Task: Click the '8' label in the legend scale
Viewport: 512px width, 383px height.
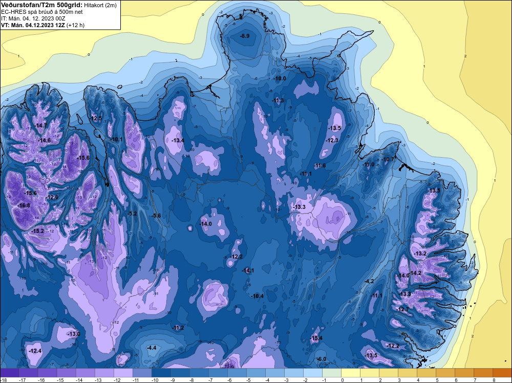Action: coord(495,380)
